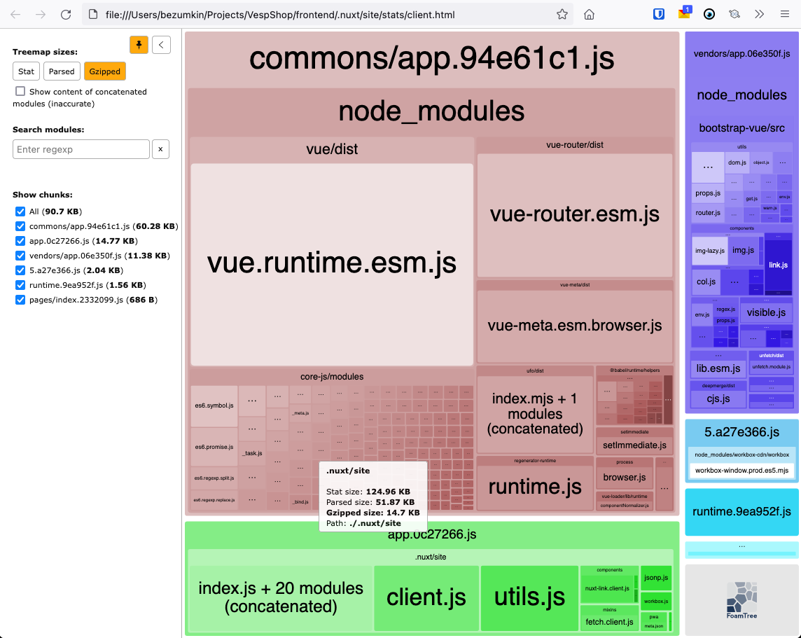Click the grey extension icon beside the overflow chevron

734,14
